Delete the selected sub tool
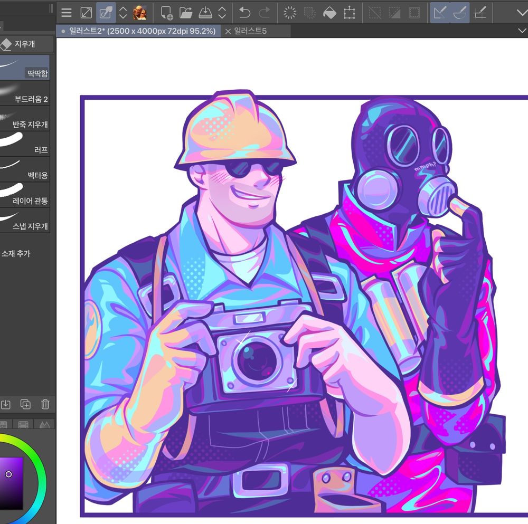Viewport: 528px width, 524px height. (45, 404)
